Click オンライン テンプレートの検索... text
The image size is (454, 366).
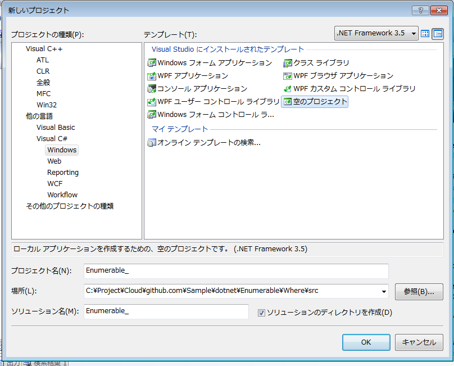click(209, 143)
